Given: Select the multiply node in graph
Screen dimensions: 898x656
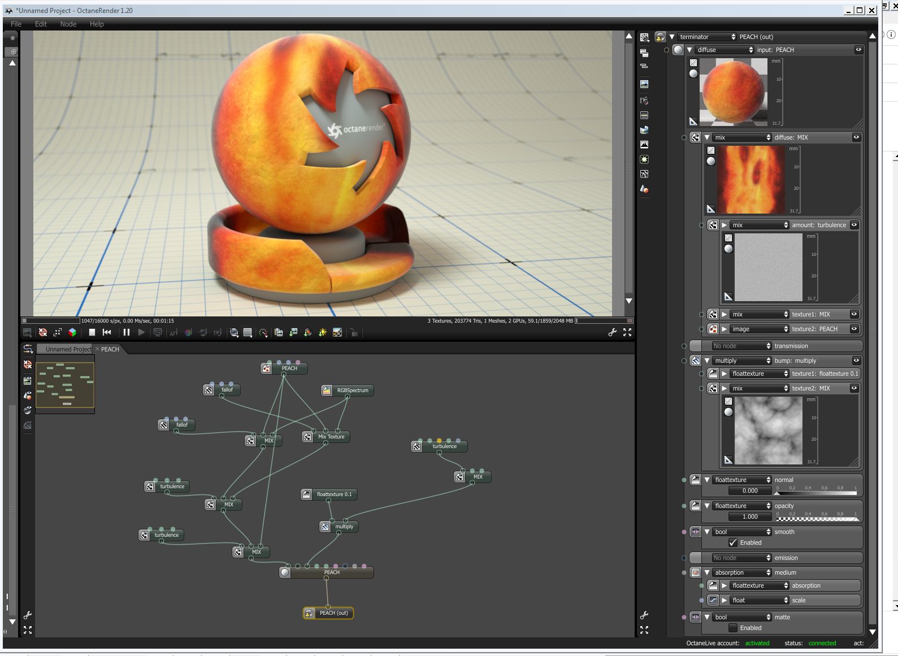Looking at the screenshot, I should 339,527.
